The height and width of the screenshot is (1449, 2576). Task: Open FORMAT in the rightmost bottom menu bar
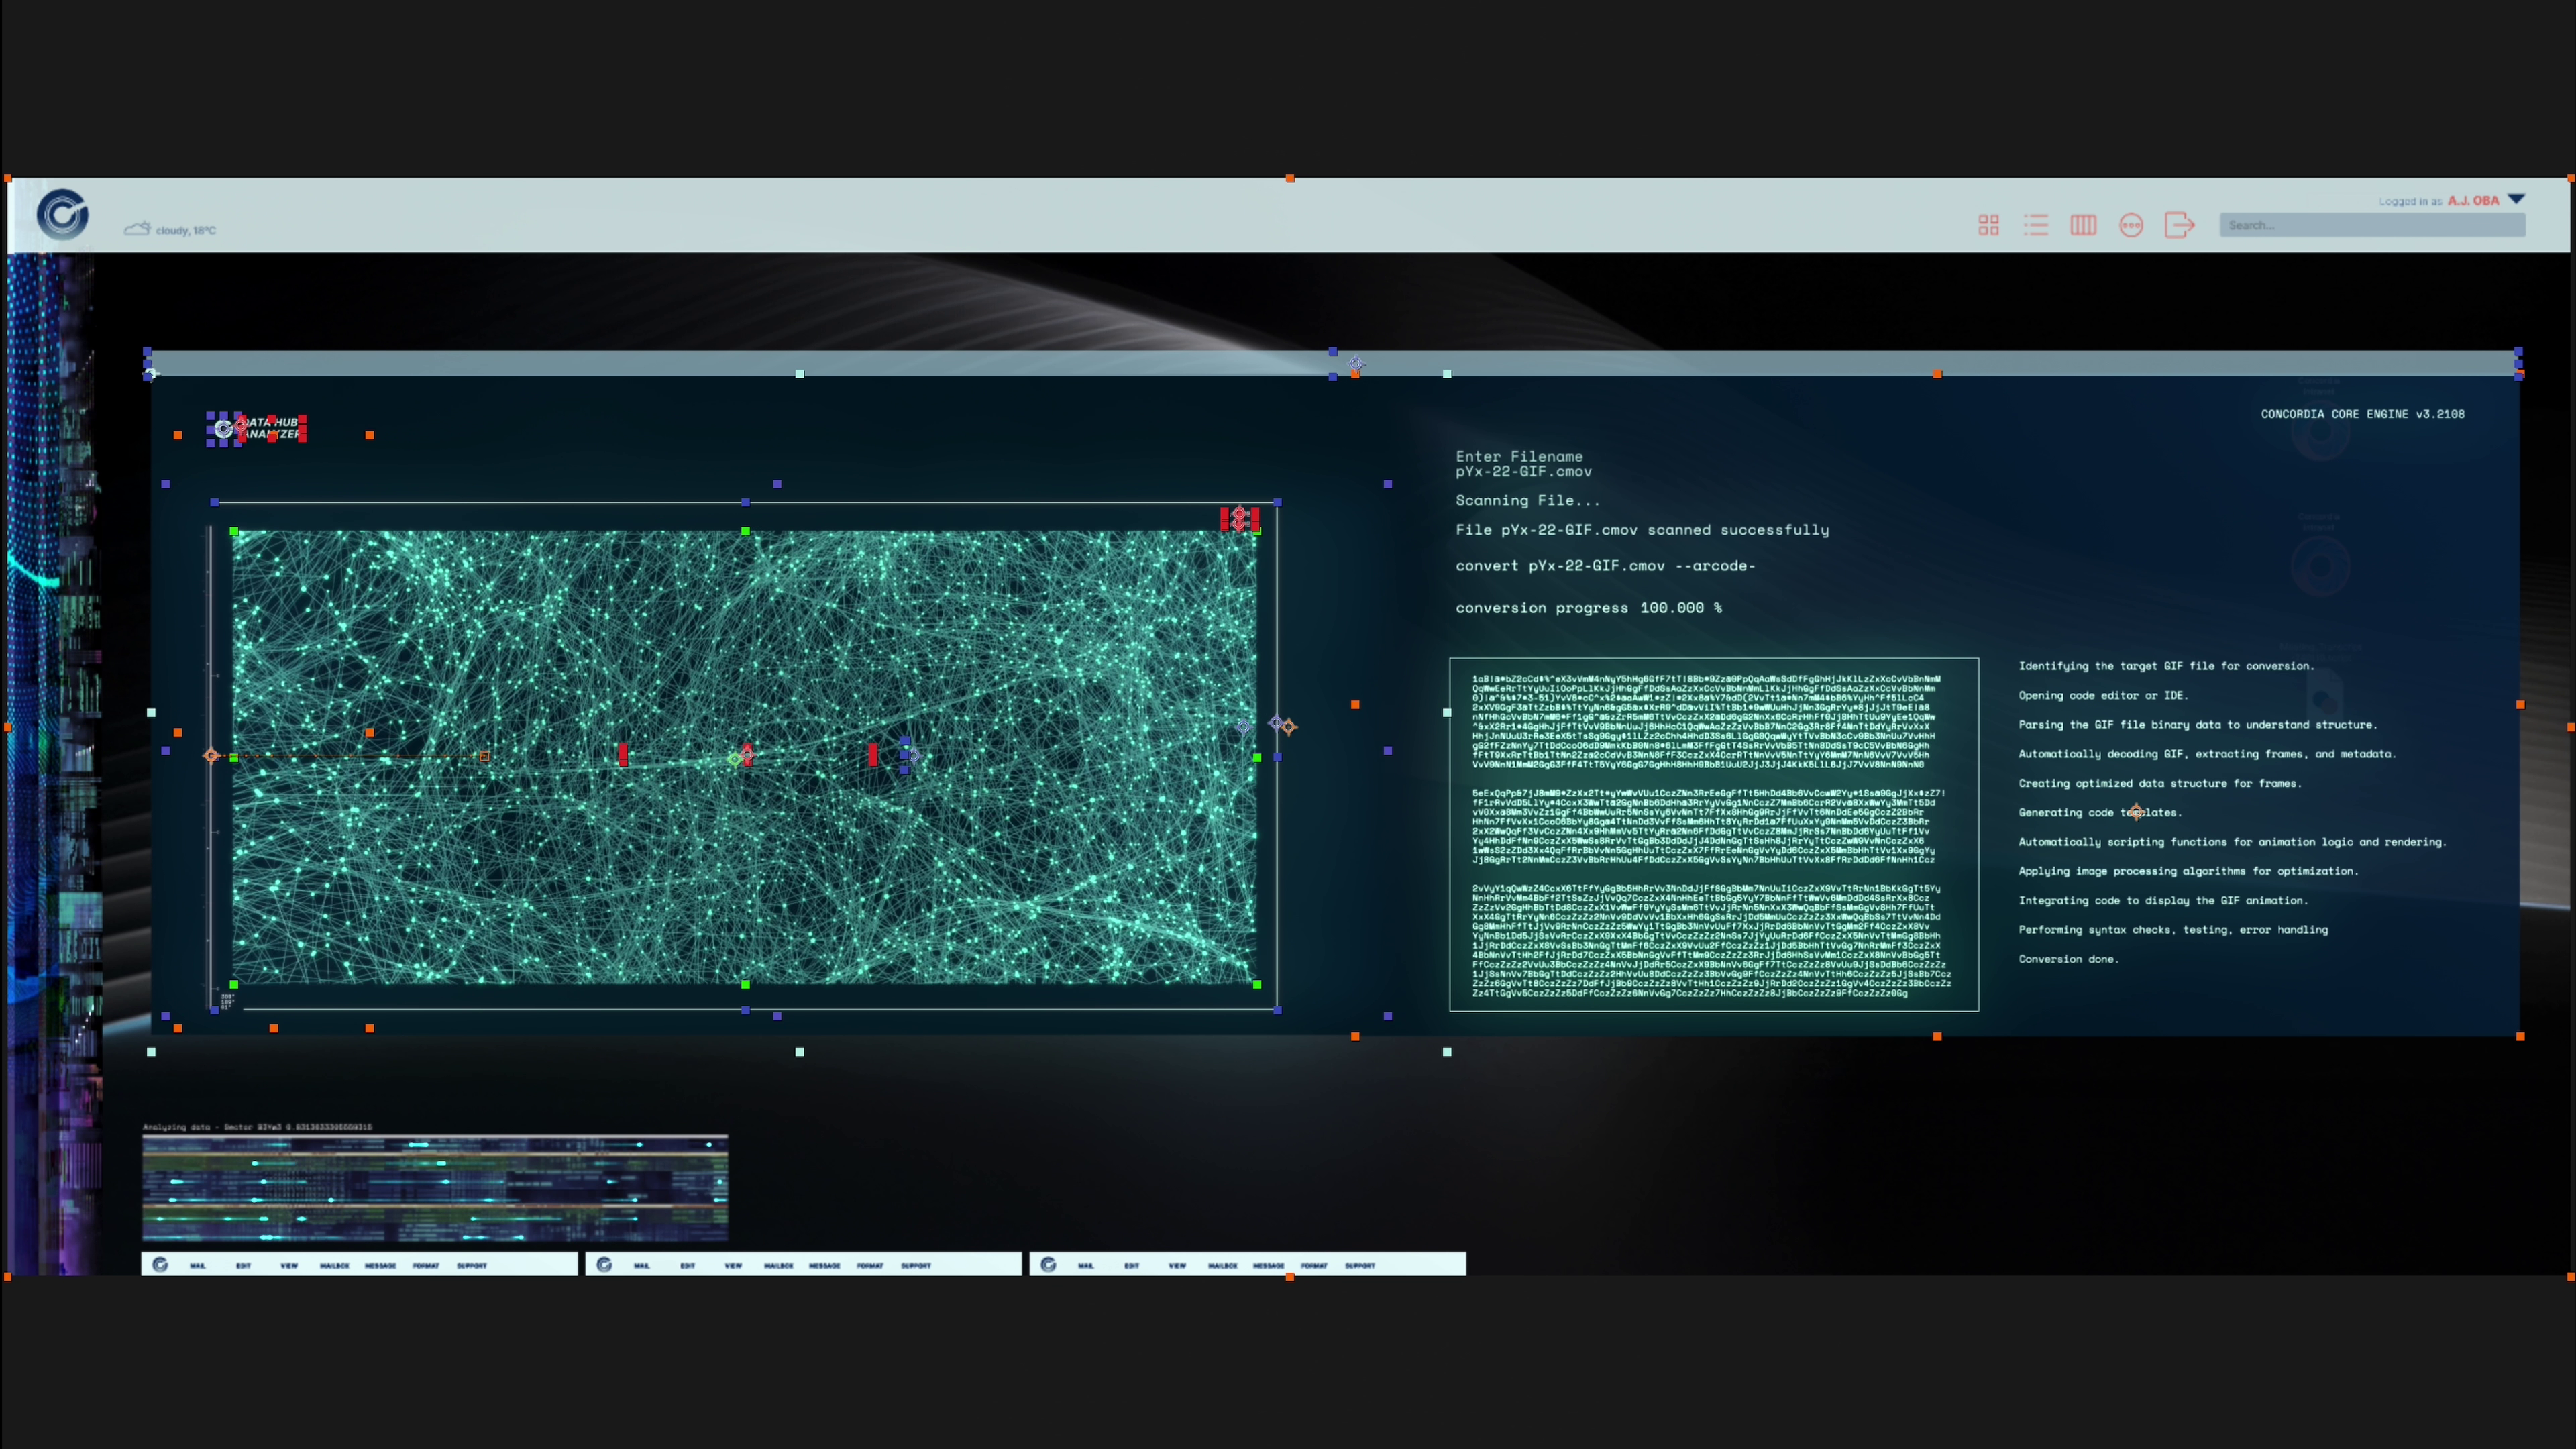pos(1314,1266)
